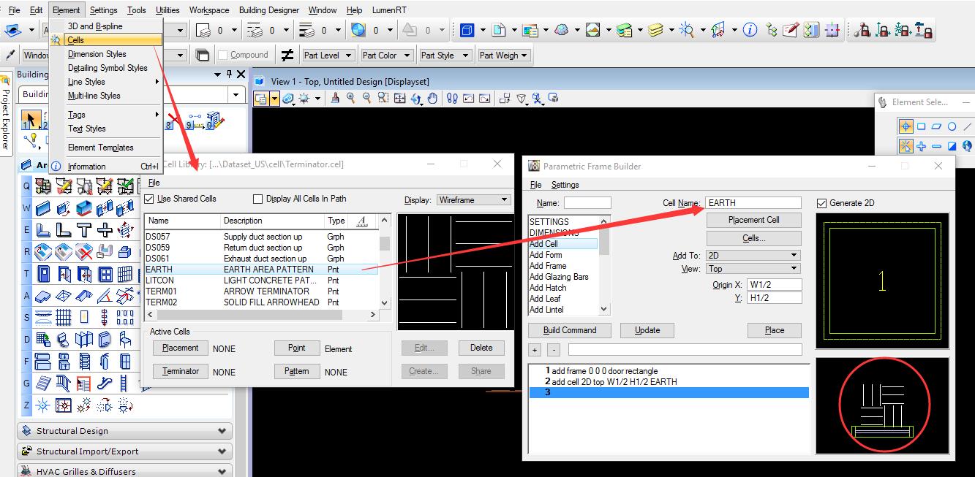Open the Part Color dropdown
Viewport: 975px width, 477px height.
coord(387,56)
